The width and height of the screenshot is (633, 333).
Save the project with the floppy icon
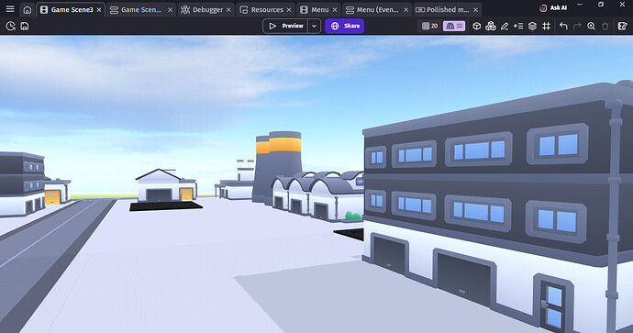point(25,27)
